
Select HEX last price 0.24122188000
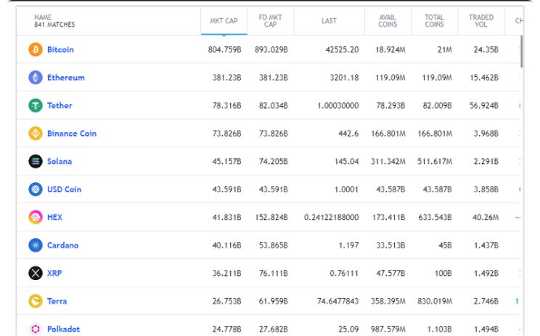(331, 217)
